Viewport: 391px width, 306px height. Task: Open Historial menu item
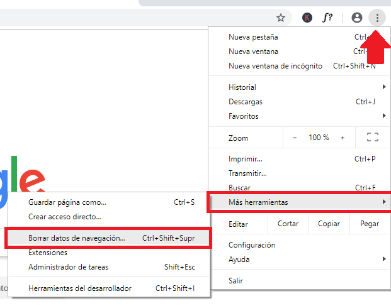300,87
